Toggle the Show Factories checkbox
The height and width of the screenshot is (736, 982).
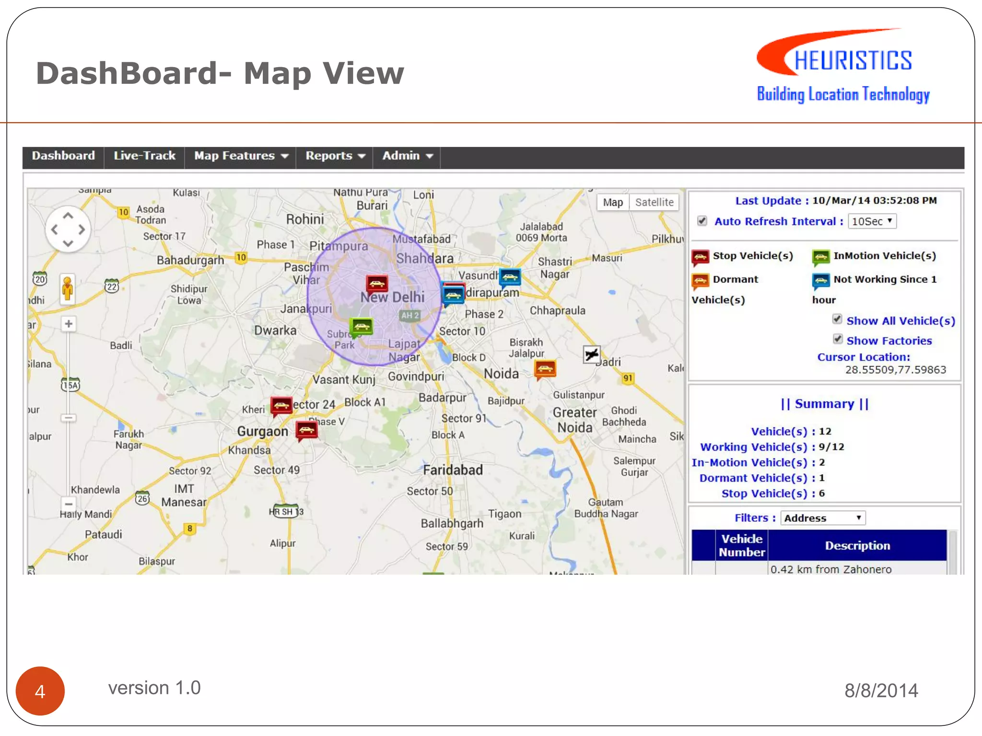point(837,340)
